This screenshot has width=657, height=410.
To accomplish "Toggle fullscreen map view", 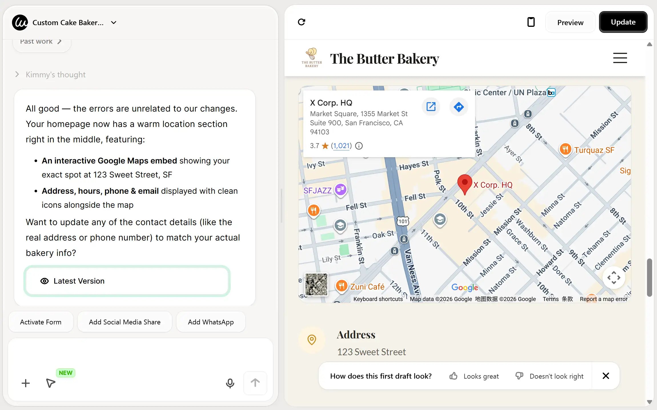I will 614,278.
